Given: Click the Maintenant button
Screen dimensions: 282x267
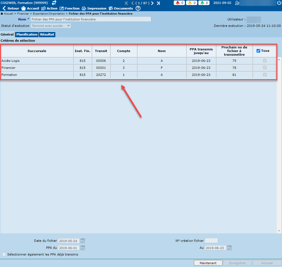Looking at the screenshot, I should (208, 263).
